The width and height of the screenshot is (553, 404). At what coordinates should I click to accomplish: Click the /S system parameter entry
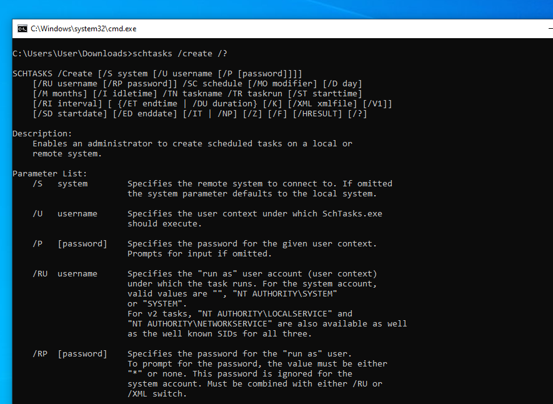point(60,184)
